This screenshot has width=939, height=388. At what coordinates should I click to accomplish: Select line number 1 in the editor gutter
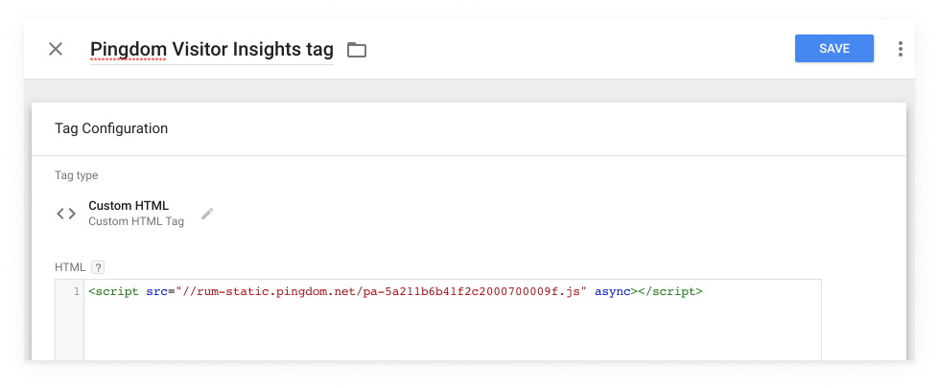tap(77, 292)
